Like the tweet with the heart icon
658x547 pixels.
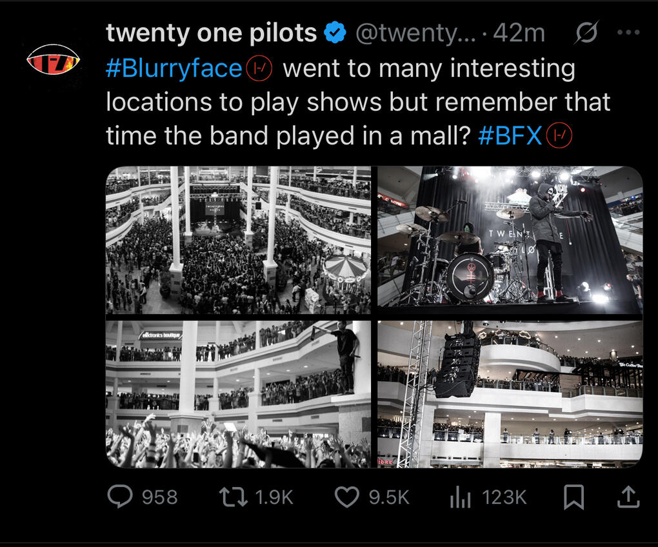point(347,497)
